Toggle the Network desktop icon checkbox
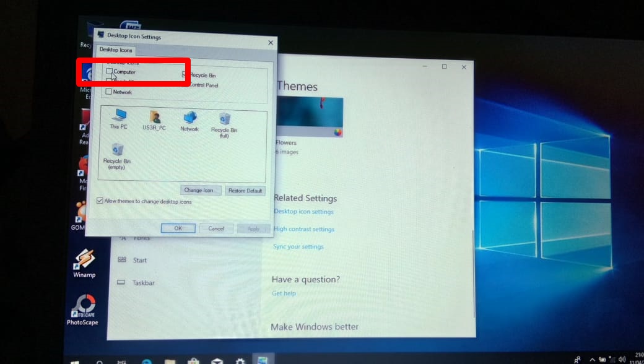 (x=110, y=92)
